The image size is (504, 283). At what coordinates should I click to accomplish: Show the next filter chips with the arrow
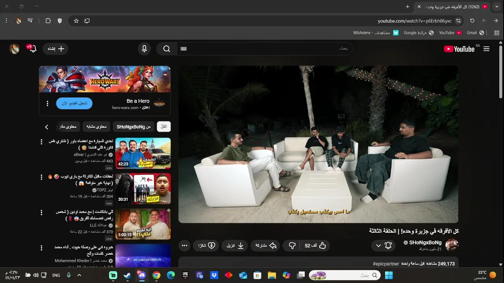tap(46, 127)
